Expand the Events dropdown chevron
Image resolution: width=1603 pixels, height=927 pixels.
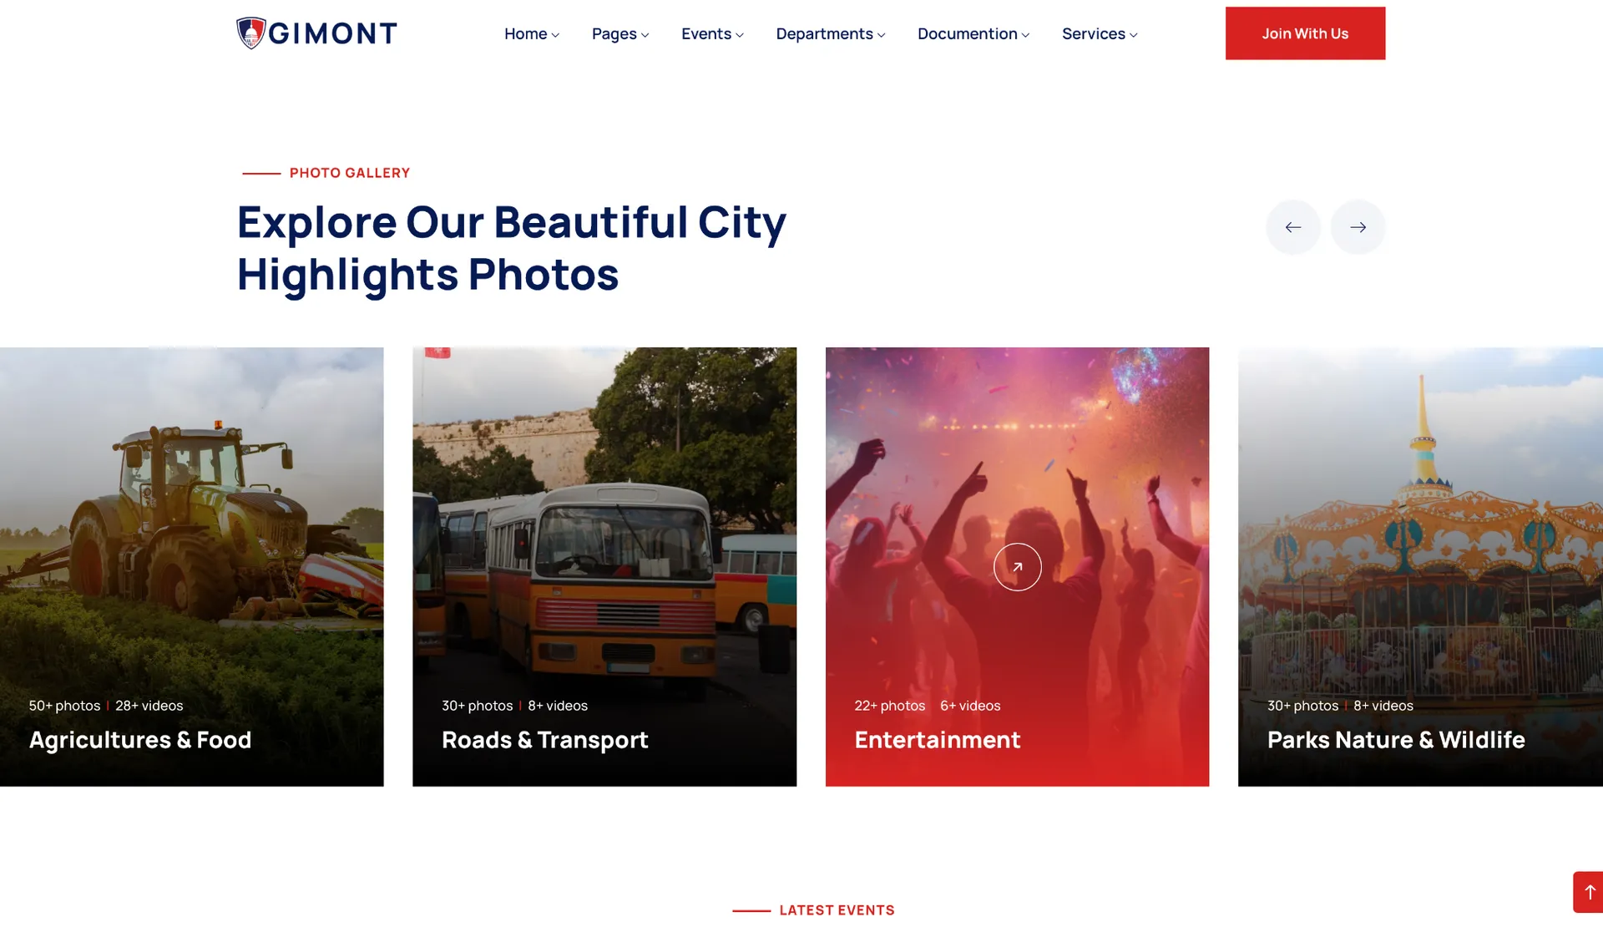[739, 35]
